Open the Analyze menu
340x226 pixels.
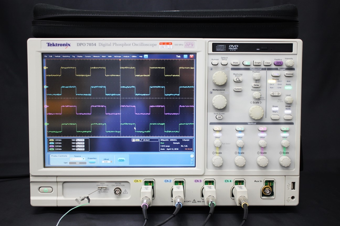point(126,56)
